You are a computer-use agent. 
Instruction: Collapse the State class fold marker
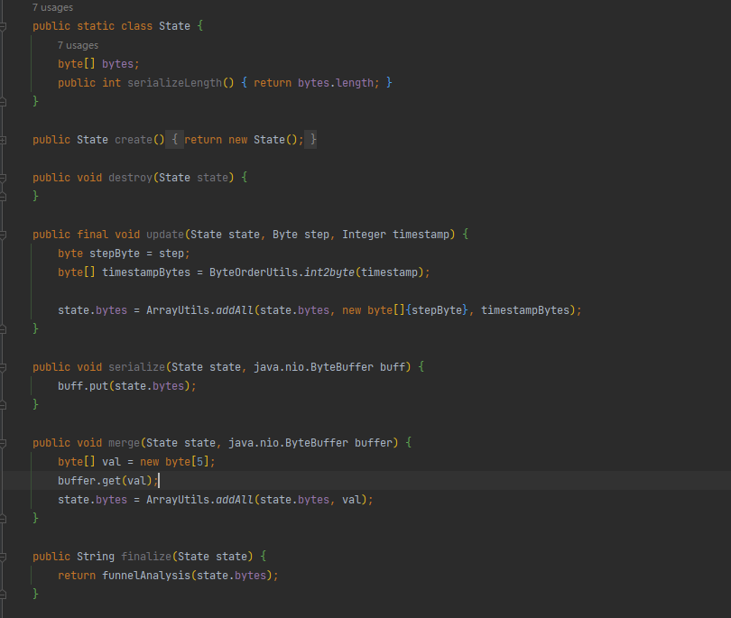click(3, 26)
